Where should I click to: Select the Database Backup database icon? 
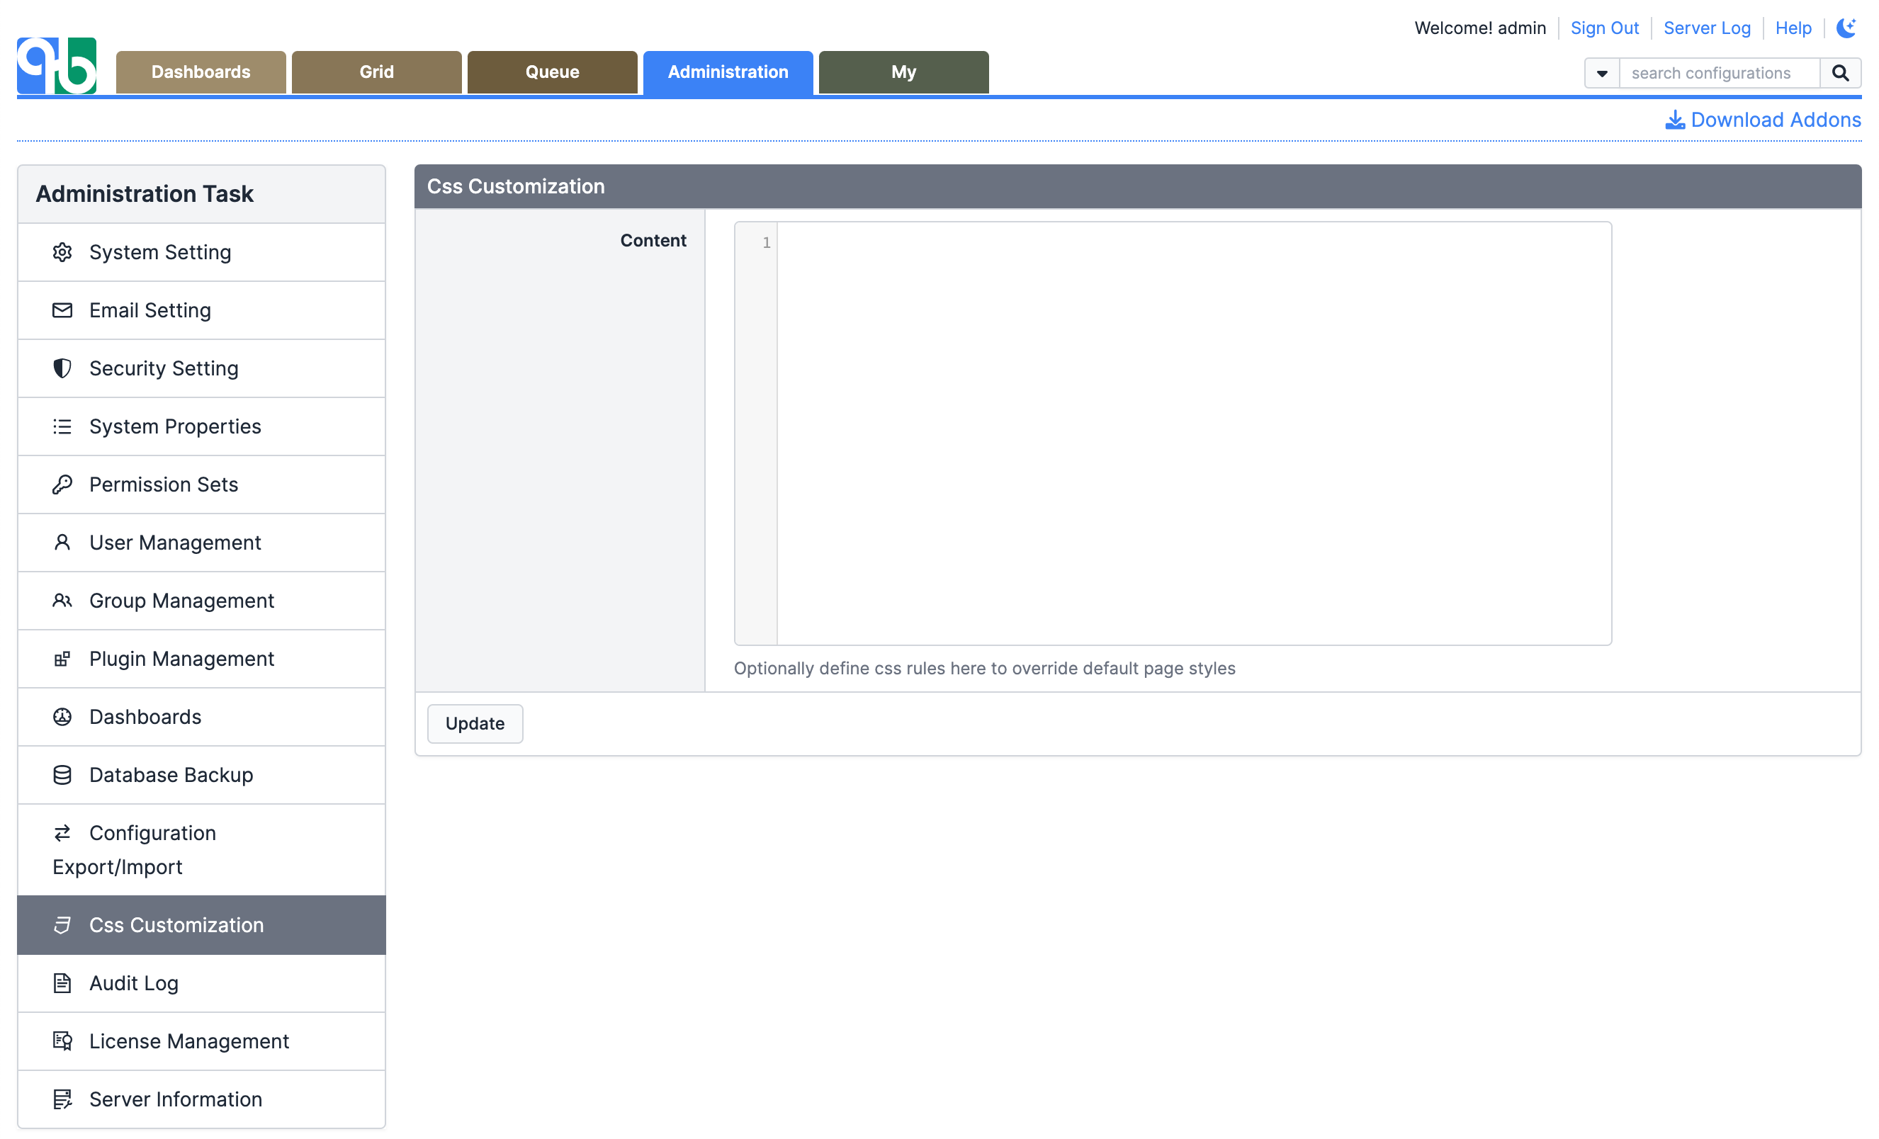coord(62,775)
